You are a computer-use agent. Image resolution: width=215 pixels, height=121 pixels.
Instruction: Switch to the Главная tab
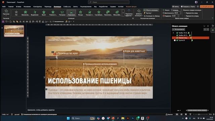pyautogui.click(x=11, y=7)
